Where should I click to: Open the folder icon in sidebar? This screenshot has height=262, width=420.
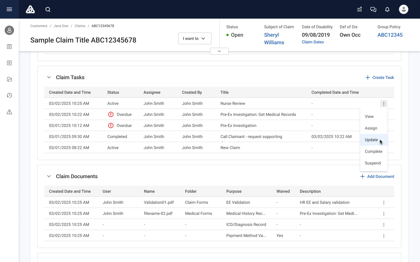[9, 79]
